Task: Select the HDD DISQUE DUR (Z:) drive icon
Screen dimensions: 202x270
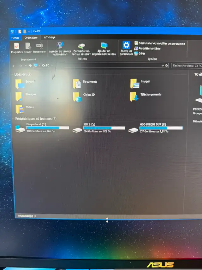Action: pos(133,130)
